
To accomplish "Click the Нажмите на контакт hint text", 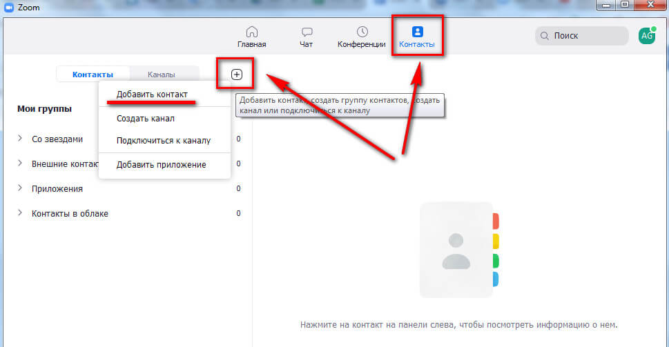I will [x=458, y=325].
